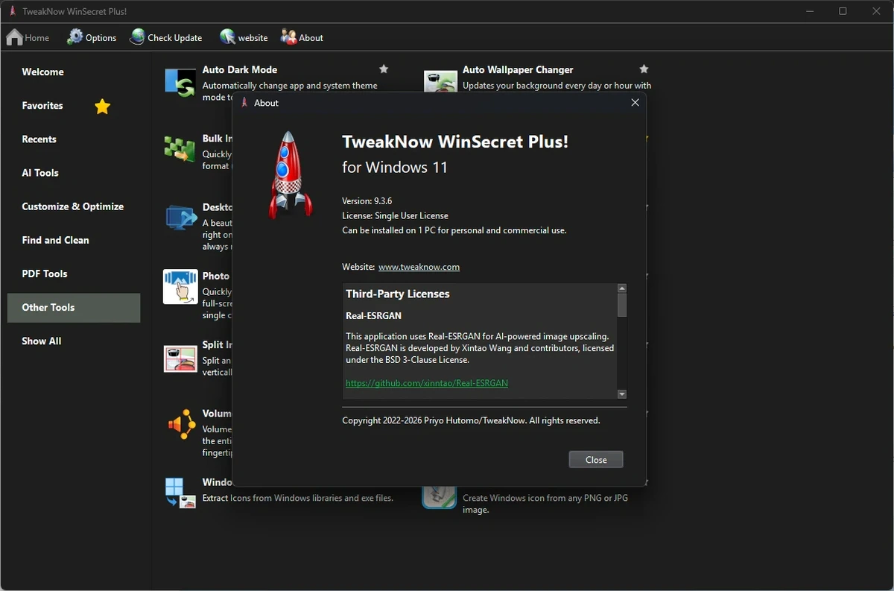Click the Volume tool speaker icon
This screenshot has width=894, height=591.
181,425
